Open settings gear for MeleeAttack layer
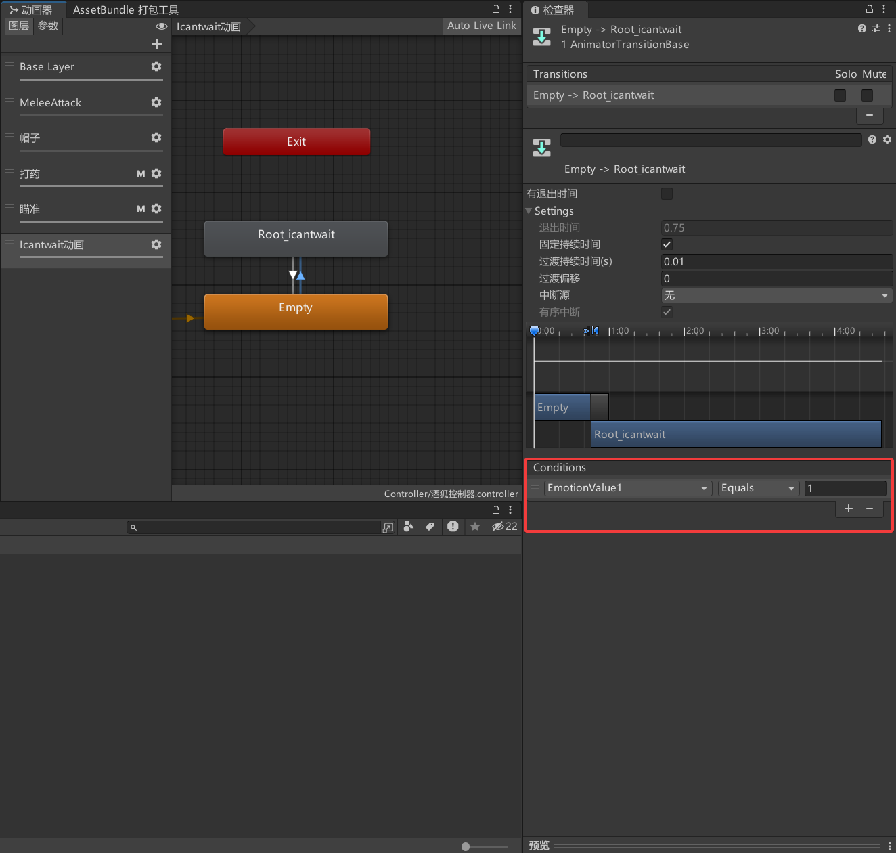 pos(156,102)
